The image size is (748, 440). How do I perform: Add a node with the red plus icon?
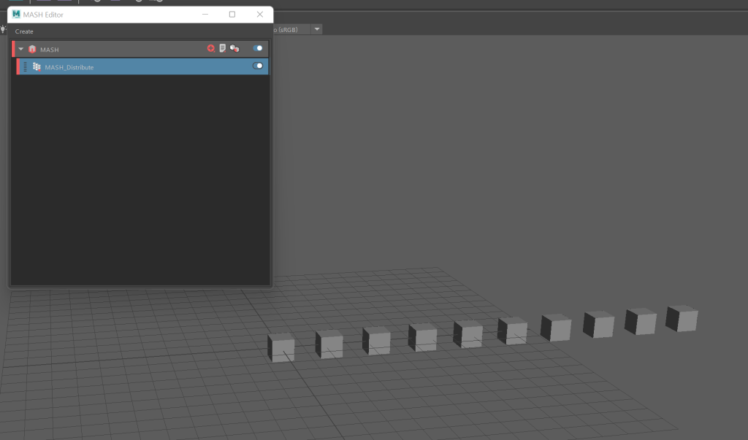[211, 48]
